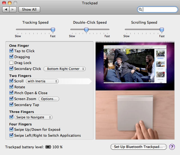Click the Double-Click Speed slider handle

coord(86,30)
